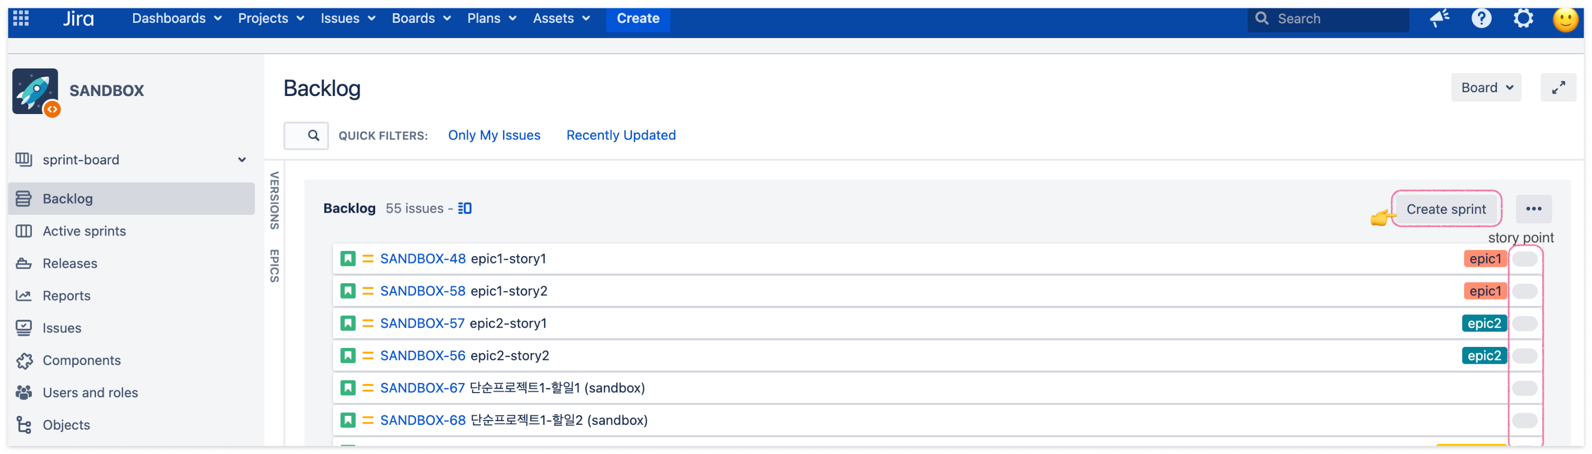1592x454 pixels.
Task: Expand the EPICS panel
Action: point(274,266)
